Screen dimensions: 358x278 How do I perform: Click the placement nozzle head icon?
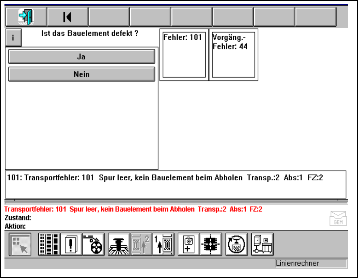coord(119,245)
